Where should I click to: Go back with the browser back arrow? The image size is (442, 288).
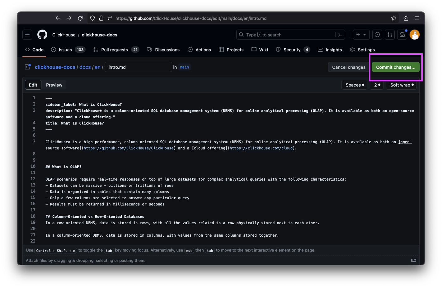(x=58, y=18)
